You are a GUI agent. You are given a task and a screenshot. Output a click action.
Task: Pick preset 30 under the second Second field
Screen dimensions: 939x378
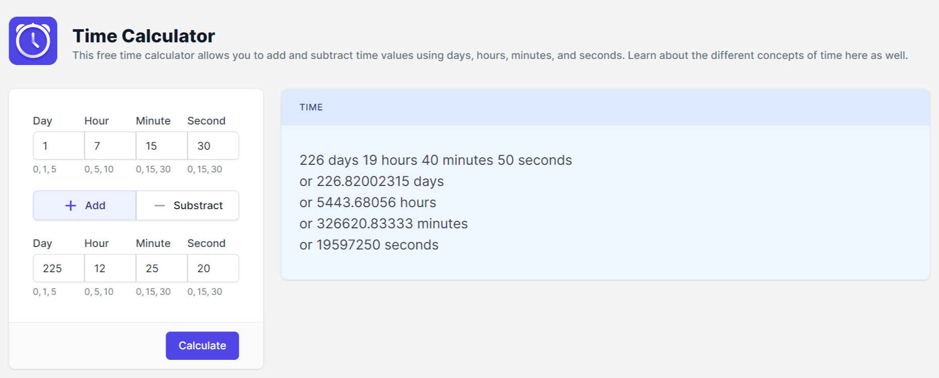coord(217,292)
